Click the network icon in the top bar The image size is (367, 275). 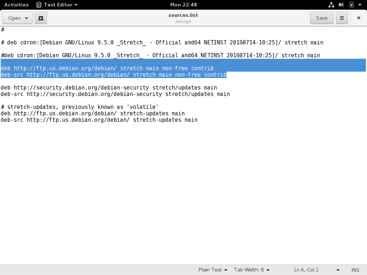(x=331, y=5)
